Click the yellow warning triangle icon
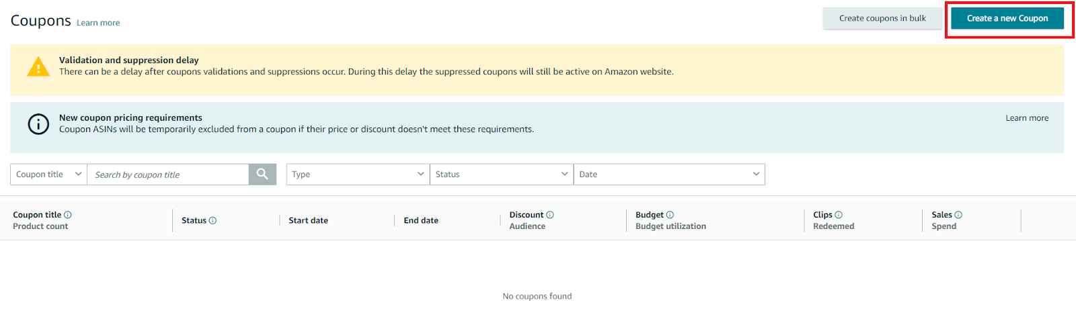 coord(38,66)
